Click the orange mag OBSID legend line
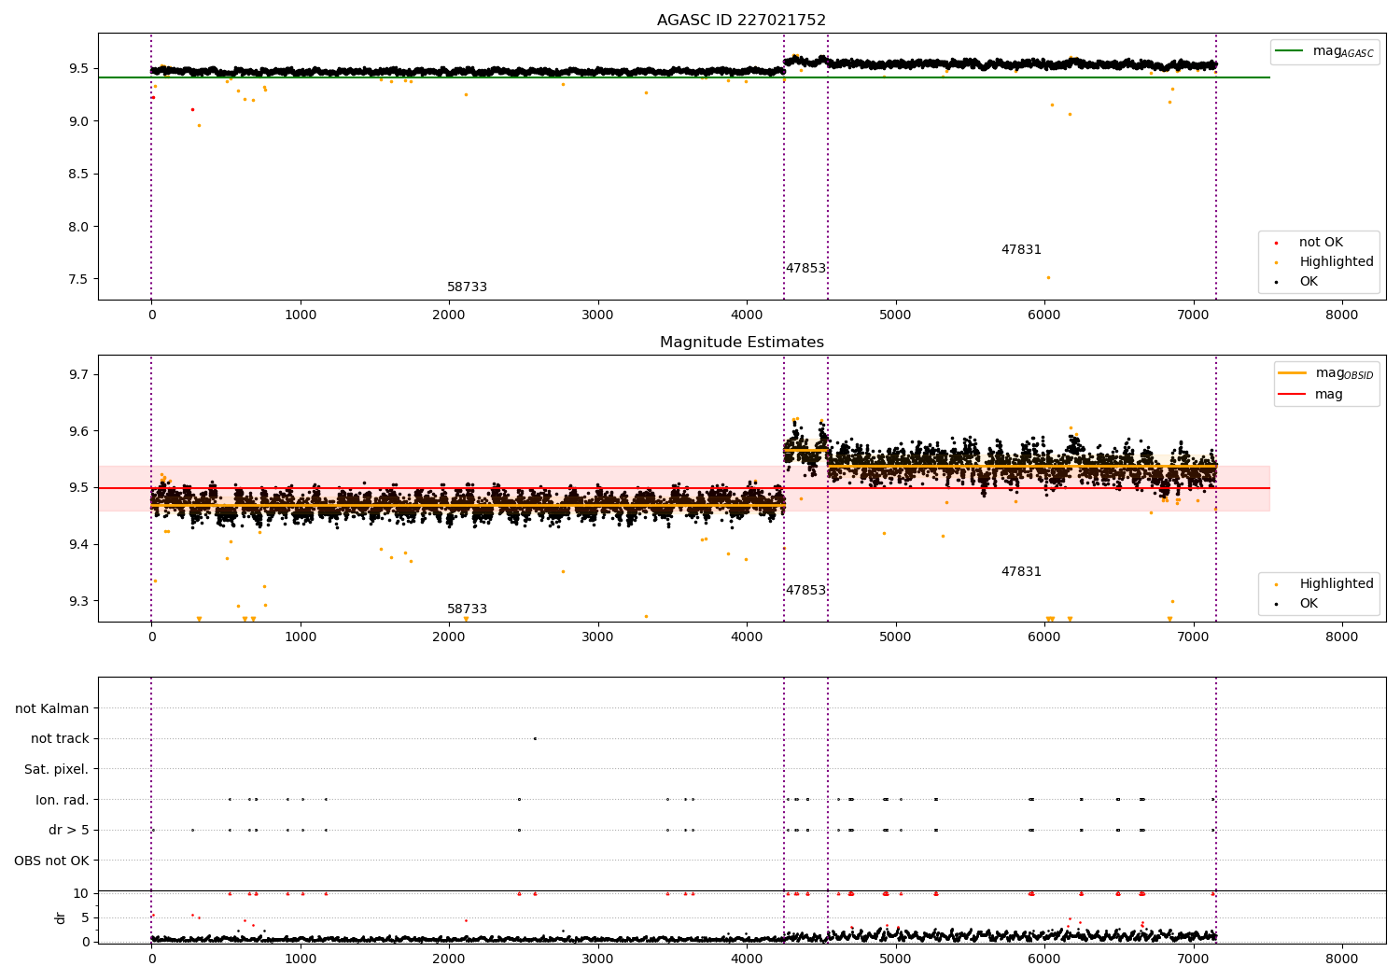The width and height of the screenshot is (1400, 980). 1292,372
